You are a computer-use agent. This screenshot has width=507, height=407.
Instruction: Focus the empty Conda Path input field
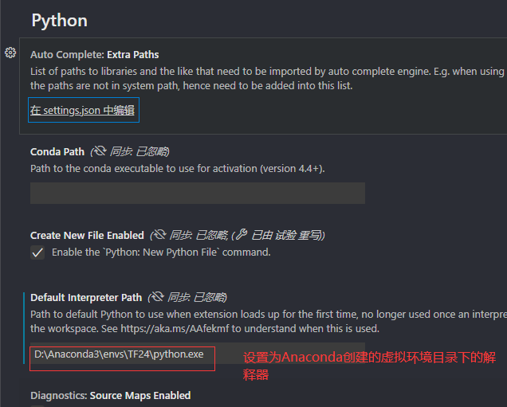[x=198, y=194]
